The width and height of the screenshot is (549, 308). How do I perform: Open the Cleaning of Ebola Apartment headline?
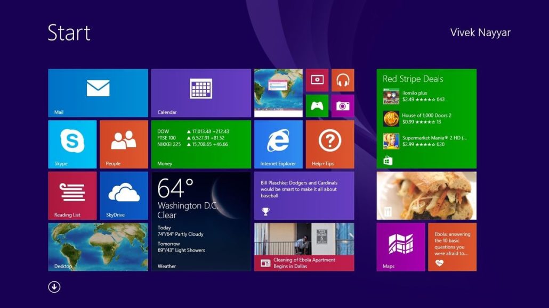(x=304, y=263)
